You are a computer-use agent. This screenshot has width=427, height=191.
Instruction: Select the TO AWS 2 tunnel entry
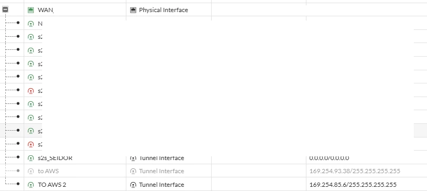pyautogui.click(x=52, y=185)
